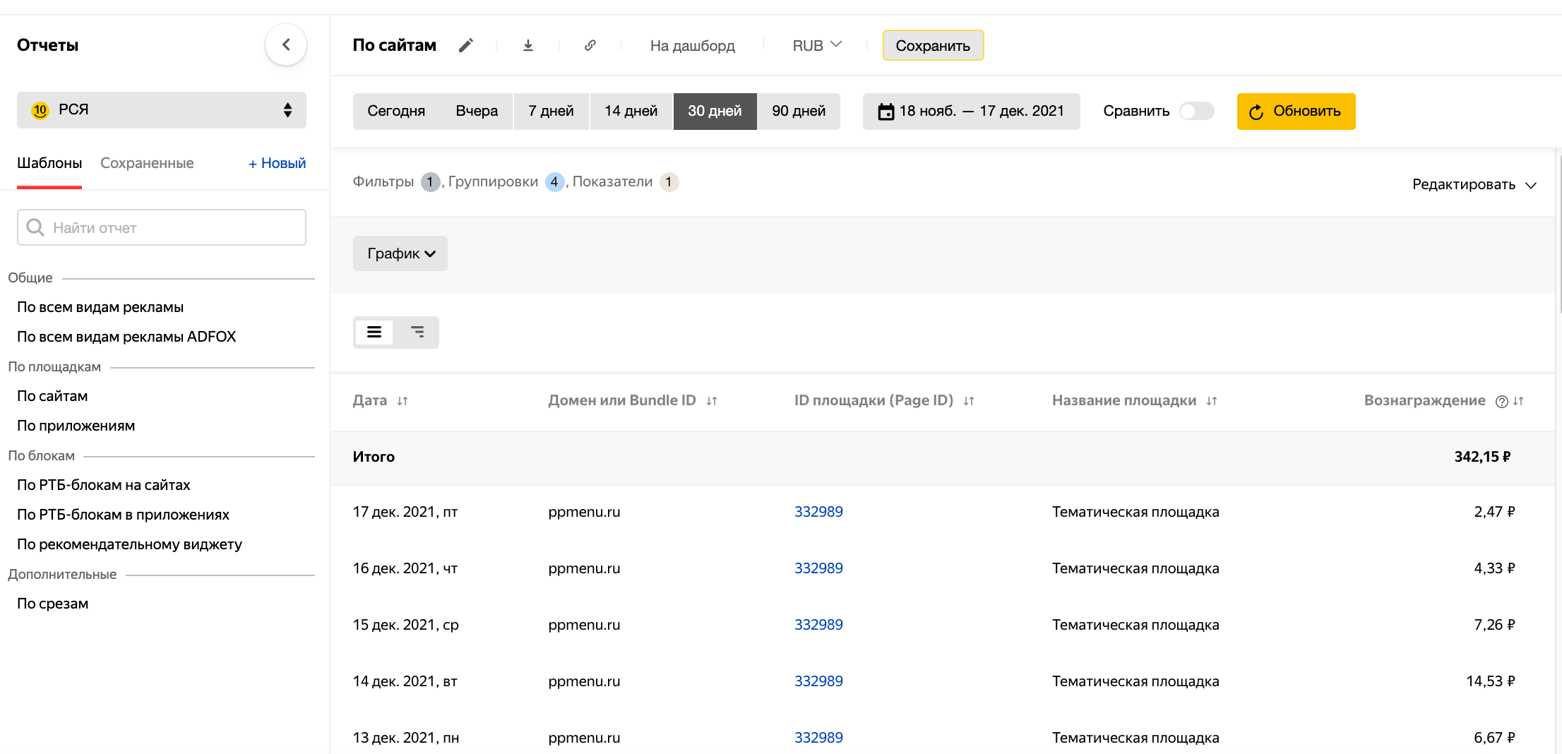Collapse the reports sidebar with back arrow
Screen dimensions: 1562x754
(x=286, y=45)
